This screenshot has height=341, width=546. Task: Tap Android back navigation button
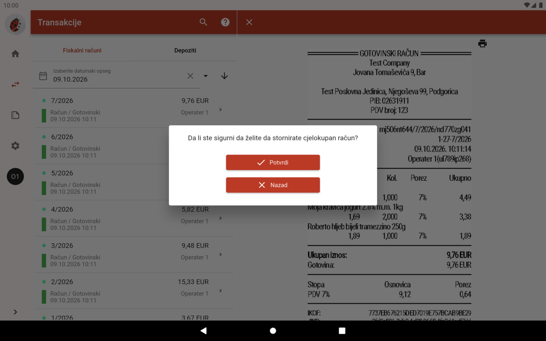[x=203, y=331]
